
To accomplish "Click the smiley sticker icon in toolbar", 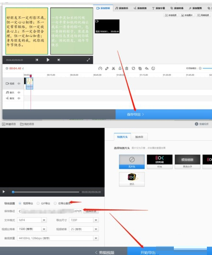I will coord(153,68).
